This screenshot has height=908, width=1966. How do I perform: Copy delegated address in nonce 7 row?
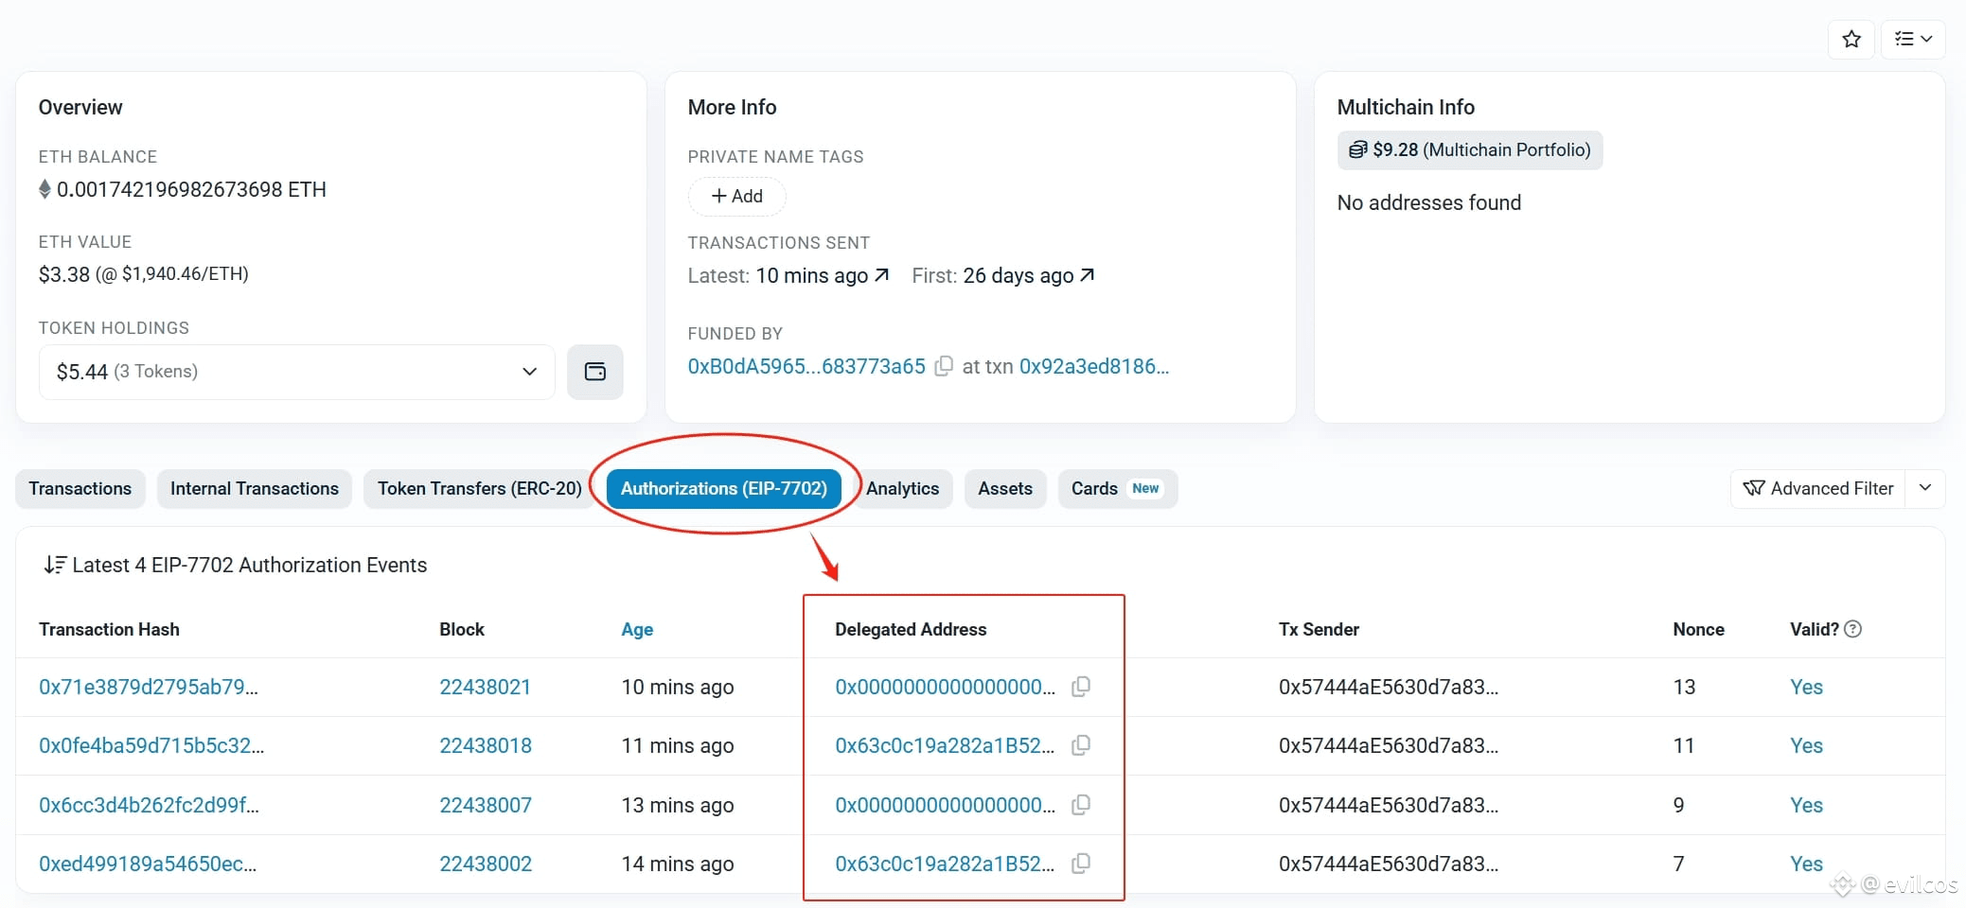pyautogui.click(x=1081, y=864)
